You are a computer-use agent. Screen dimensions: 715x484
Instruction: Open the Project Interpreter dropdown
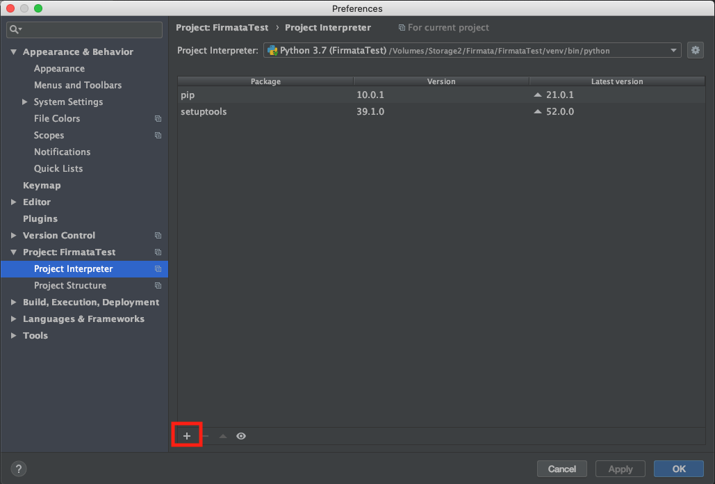click(x=673, y=50)
